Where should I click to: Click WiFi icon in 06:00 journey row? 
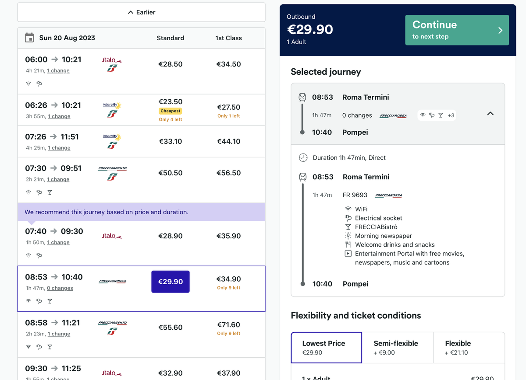pyautogui.click(x=28, y=84)
